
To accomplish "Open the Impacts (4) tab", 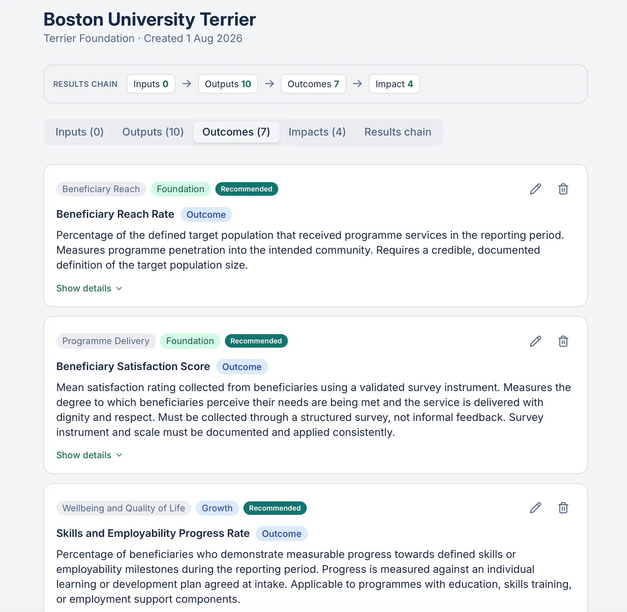I will point(317,132).
